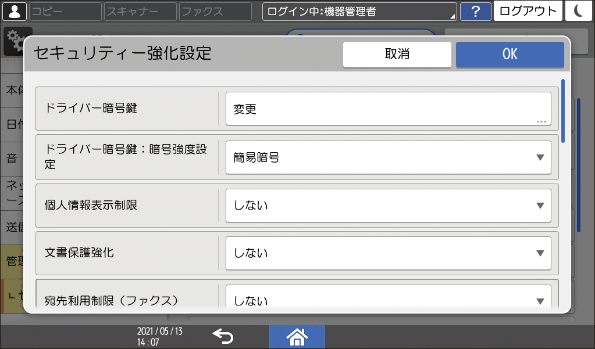Open the 簡易暗号 encryption strength dropdown

click(387, 157)
